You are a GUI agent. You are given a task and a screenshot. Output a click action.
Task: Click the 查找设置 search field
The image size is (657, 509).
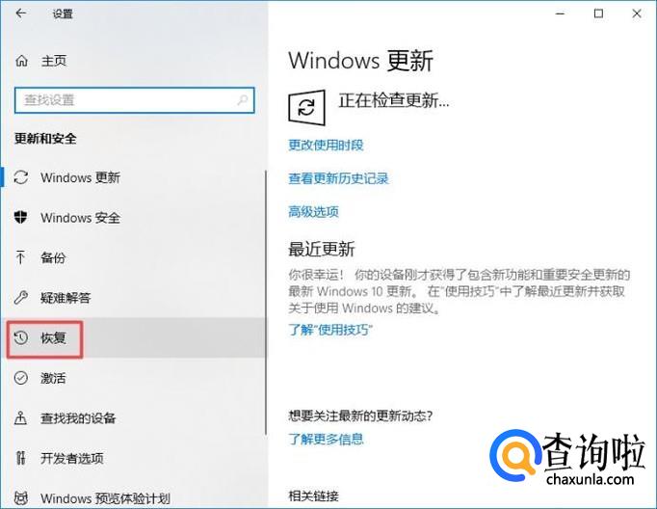(x=135, y=100)
